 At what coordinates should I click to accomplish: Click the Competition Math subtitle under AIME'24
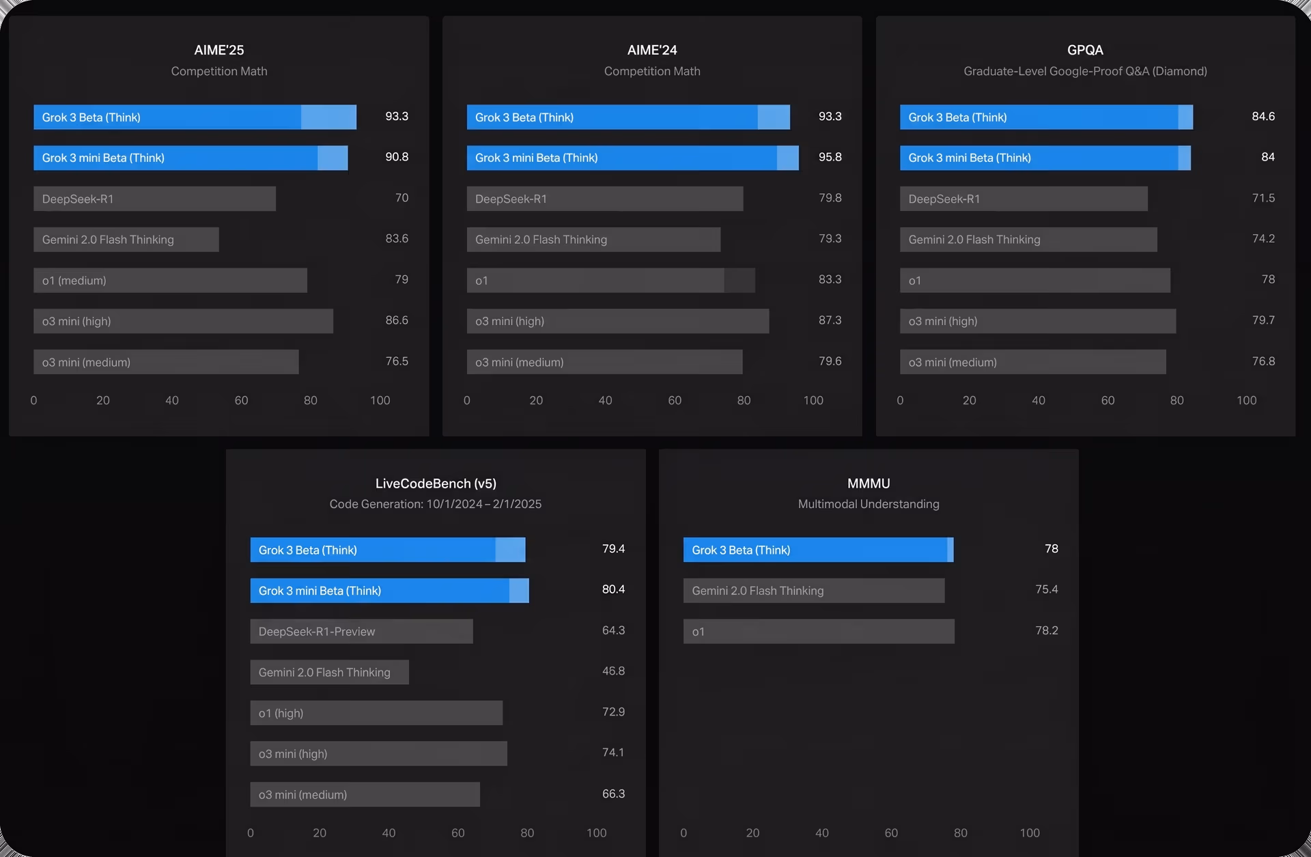point(652,71)
